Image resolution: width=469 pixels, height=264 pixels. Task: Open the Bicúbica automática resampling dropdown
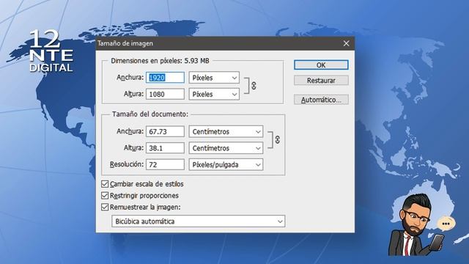pyautogui.click(x=199, y=221)
